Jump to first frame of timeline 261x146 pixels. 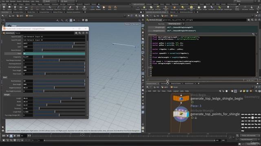pos(4,136)
